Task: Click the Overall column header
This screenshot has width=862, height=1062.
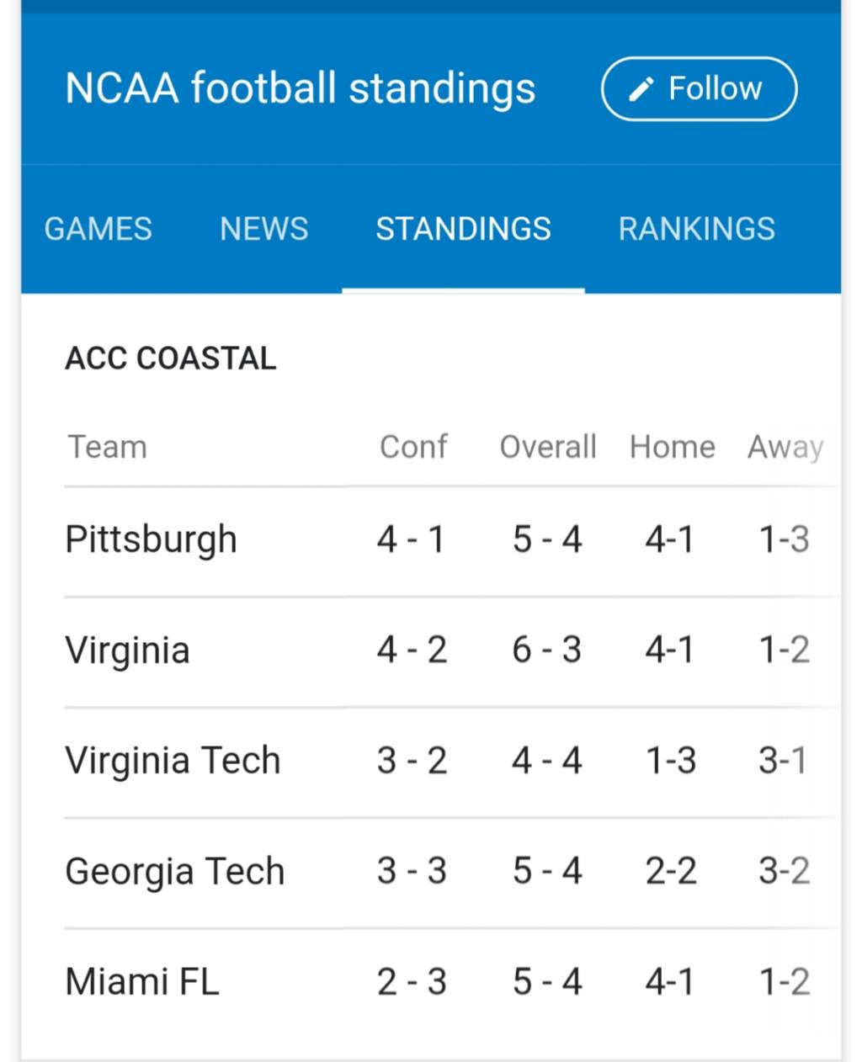Action: [x=548, y=447]
